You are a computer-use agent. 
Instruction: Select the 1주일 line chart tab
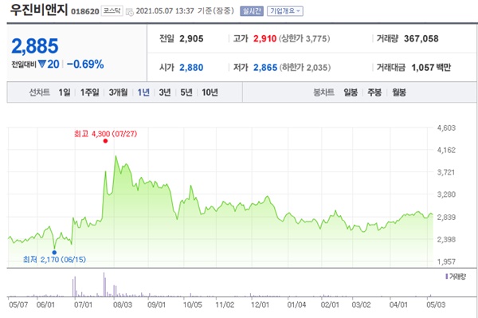[89, 92]
